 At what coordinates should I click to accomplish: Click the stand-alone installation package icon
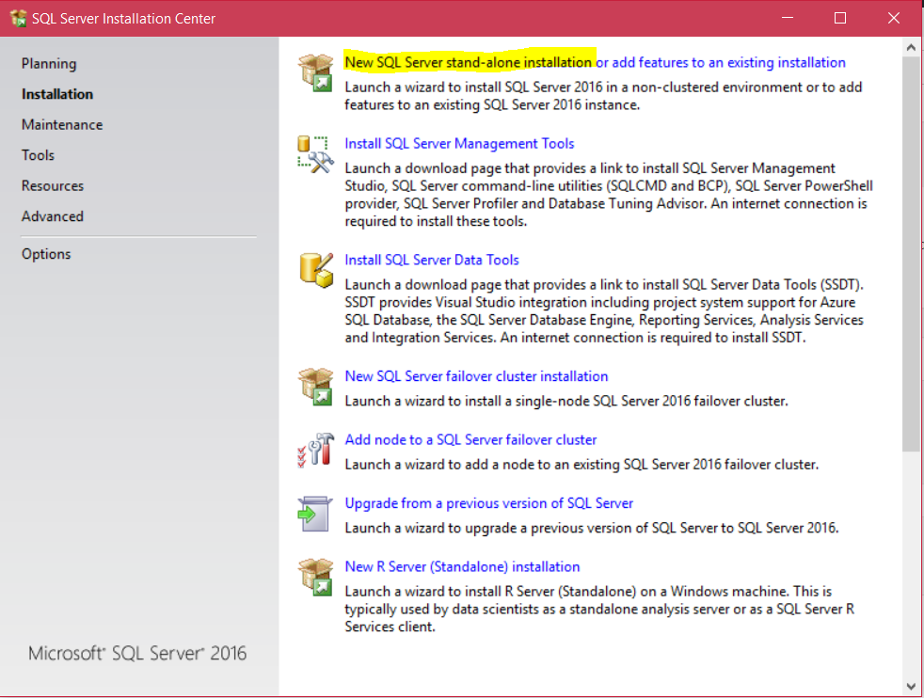(316, 71)
